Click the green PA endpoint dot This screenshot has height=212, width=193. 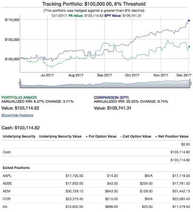click(x=189, y=47)
